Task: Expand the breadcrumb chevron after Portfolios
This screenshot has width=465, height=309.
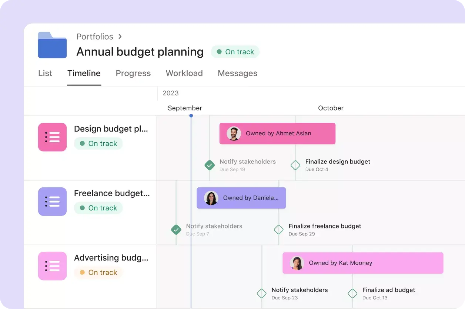Action: (x=120, y=37)
